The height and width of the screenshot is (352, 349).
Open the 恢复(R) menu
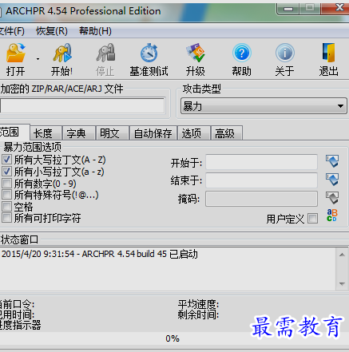click(x=52, y=31)
